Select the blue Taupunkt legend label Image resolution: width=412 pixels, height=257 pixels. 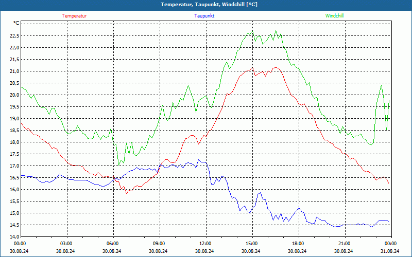click(204, 16)
